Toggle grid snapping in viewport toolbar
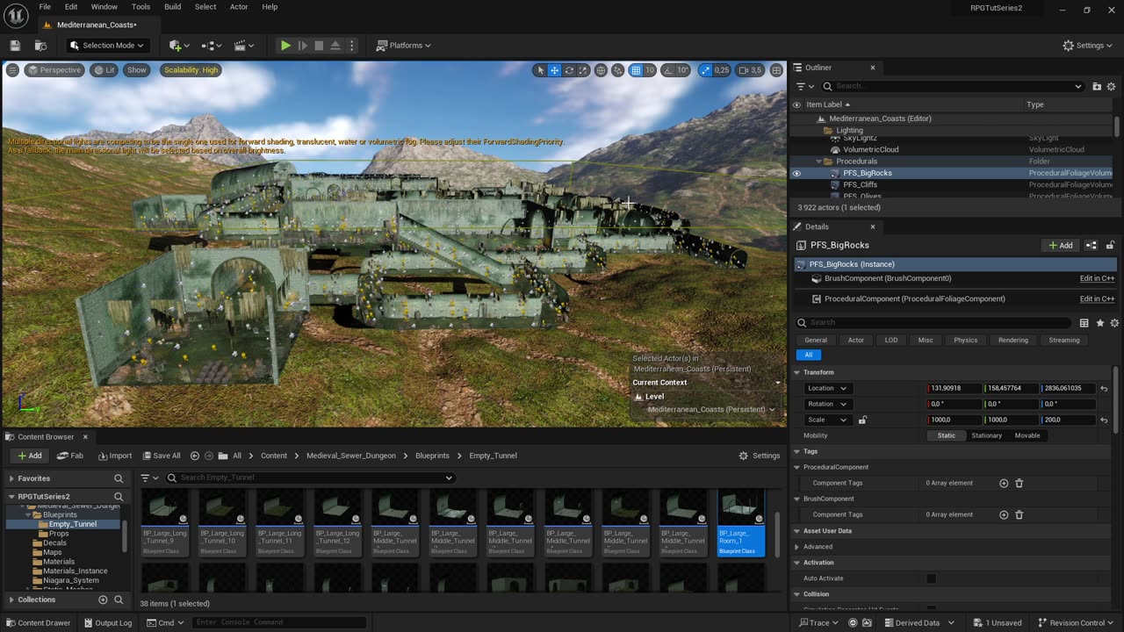 point(636,70)
